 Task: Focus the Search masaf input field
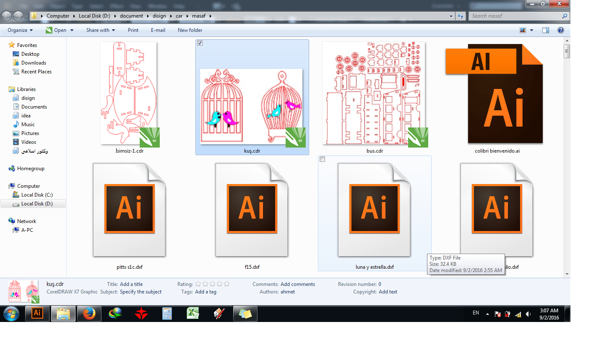[515, 16]
